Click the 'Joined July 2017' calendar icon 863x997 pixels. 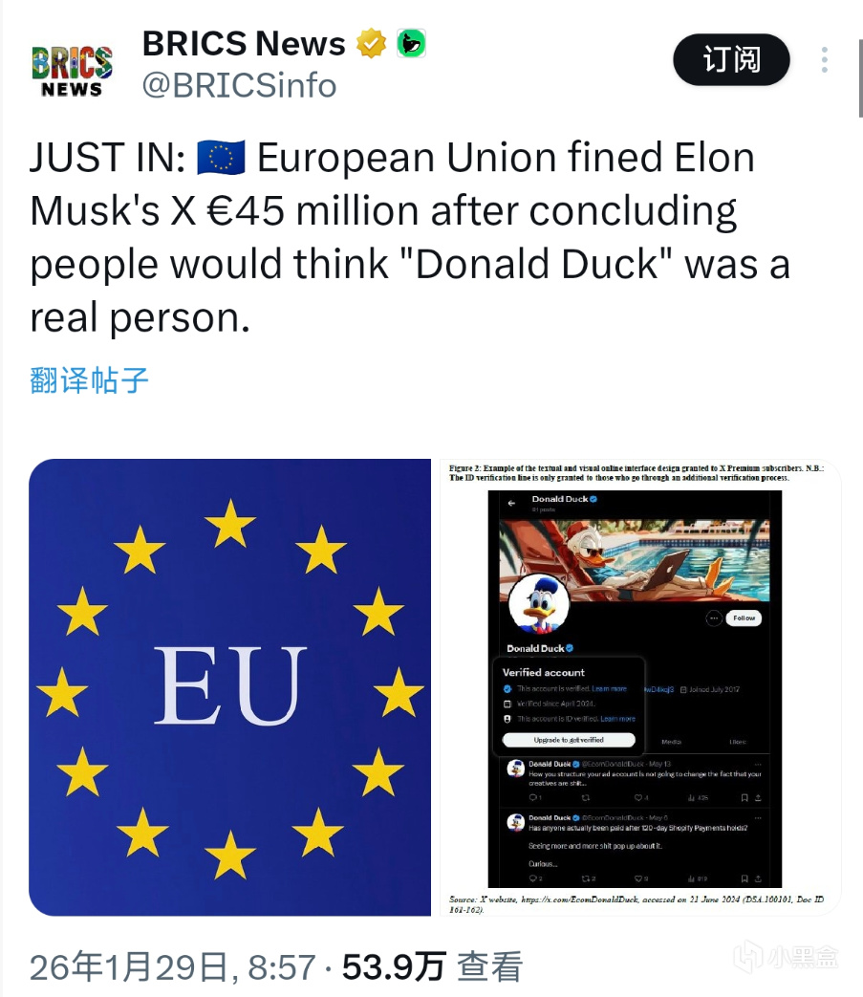coord(684,689)
